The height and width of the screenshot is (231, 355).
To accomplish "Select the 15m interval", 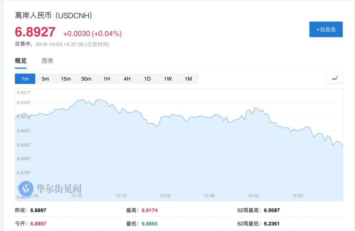I will [x=66, y=79].
